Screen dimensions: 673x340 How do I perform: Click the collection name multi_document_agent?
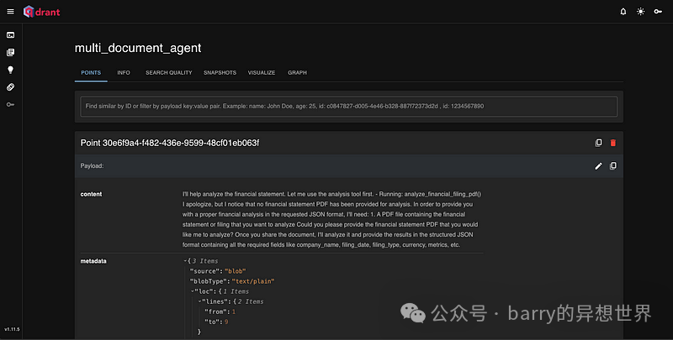[138, 48]
